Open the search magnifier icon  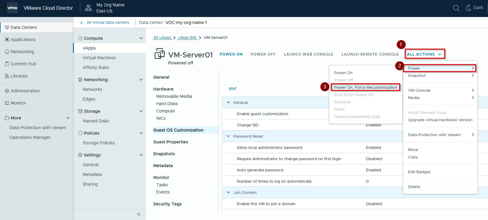pyautogui.click(x=456, y=8)
